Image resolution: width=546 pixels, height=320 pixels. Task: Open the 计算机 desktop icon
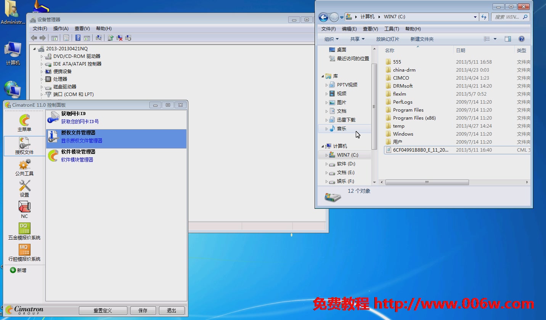(13, 54)
